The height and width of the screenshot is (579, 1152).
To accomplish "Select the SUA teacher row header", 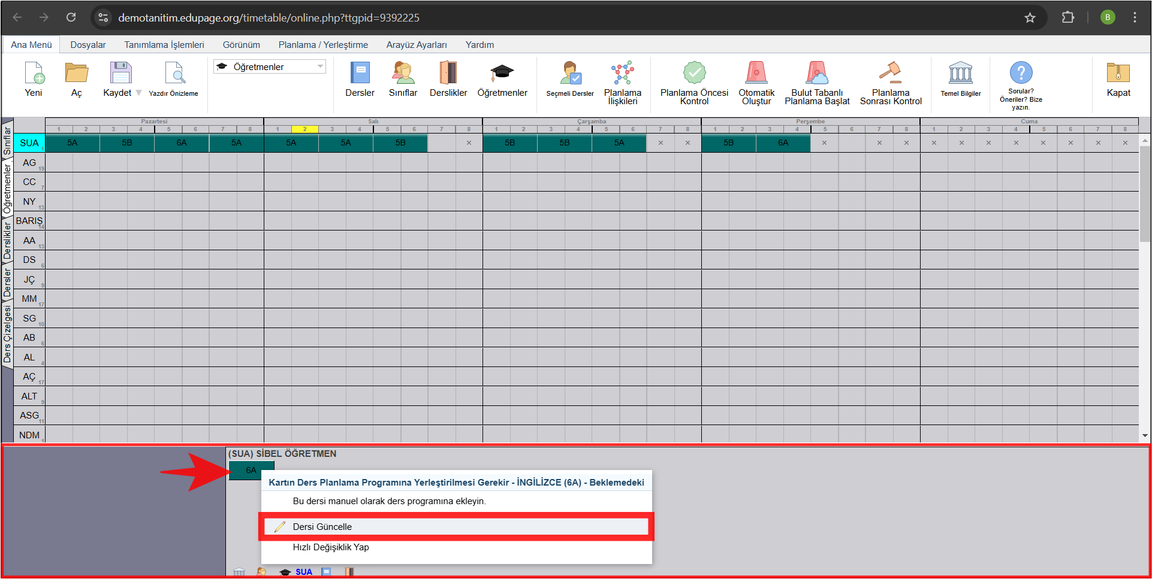I will tap(29, 143).
